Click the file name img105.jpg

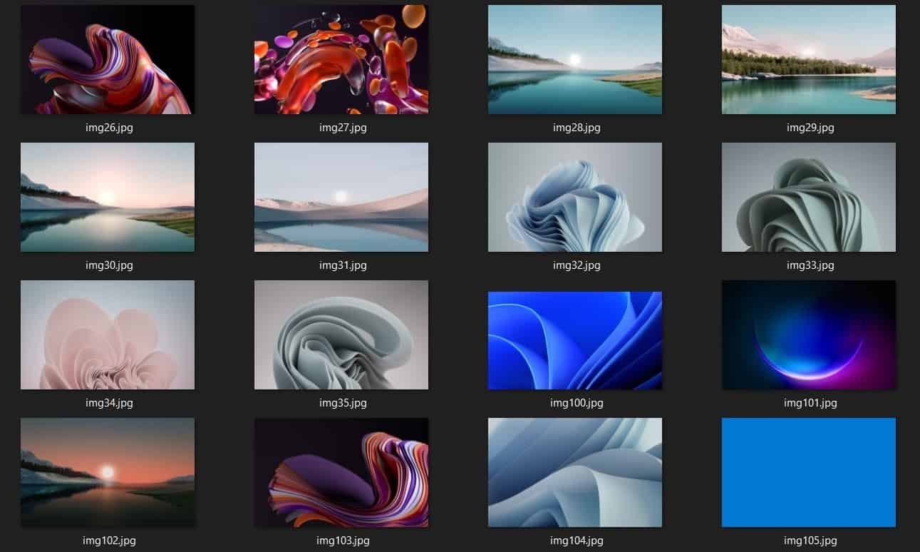tap(810, 541)
